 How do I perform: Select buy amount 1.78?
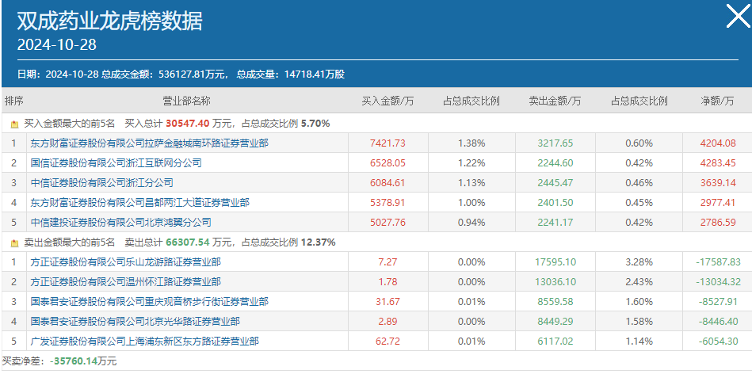pyautogui.click(x=387, y=282)
